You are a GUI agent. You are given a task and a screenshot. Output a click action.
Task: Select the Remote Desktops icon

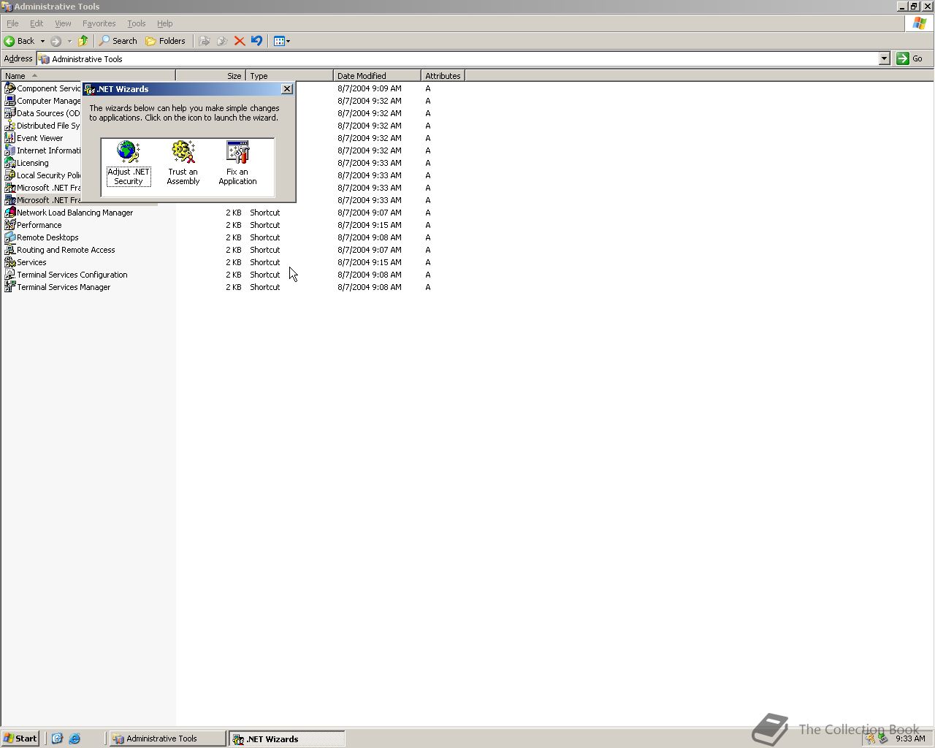pos(10,237)
